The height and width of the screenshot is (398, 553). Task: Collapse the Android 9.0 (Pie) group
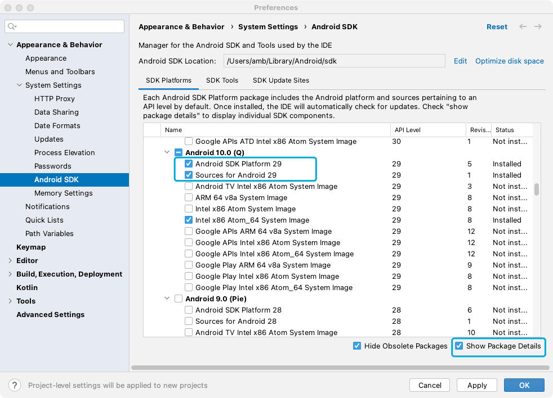tap(167, 298)
